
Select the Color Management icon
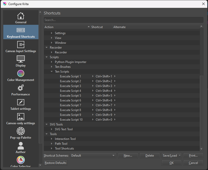[x=20, y=74]
